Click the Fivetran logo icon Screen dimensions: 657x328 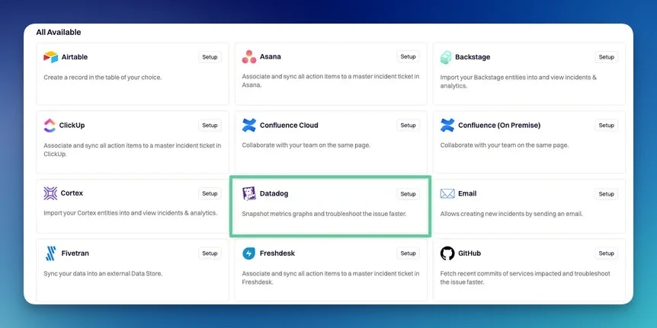[x=51, y=253]
